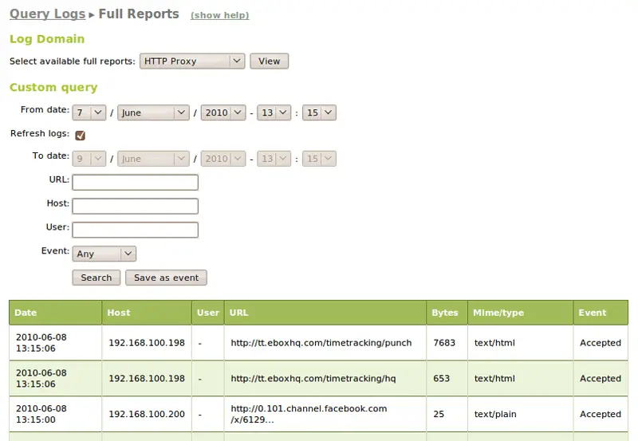Click text/html in the 7683 bytes row
The height and width of the screenshot is (441, 638).
tap(521, 343)
